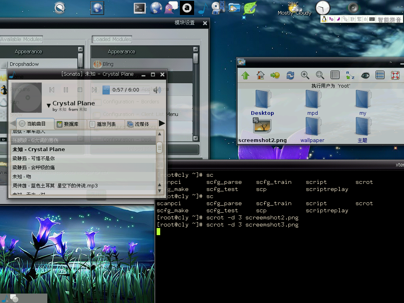Image resolution: width=404 pixels, height=303 pixels.
Task: Select playlist row 未知 - Crystal Plane
Action: (x=83, y=150)
